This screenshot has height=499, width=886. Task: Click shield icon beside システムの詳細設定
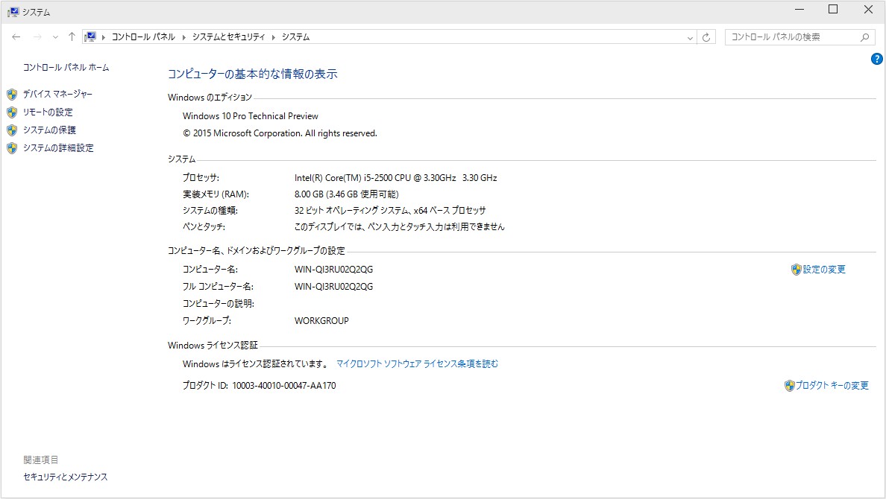click(x=12, y=148)
